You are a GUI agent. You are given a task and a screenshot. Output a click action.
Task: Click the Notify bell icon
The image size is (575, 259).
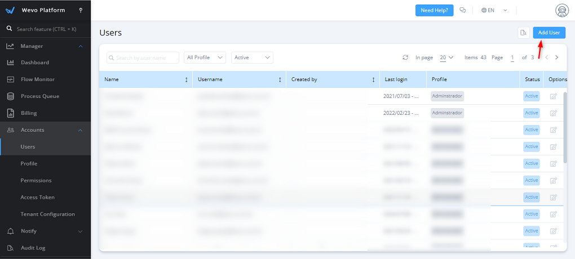pyautogui.click(x=10, y=231)
